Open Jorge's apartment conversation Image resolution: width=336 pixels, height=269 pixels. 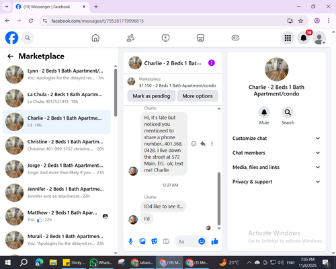pyautogui.click(x=56, y=169)
